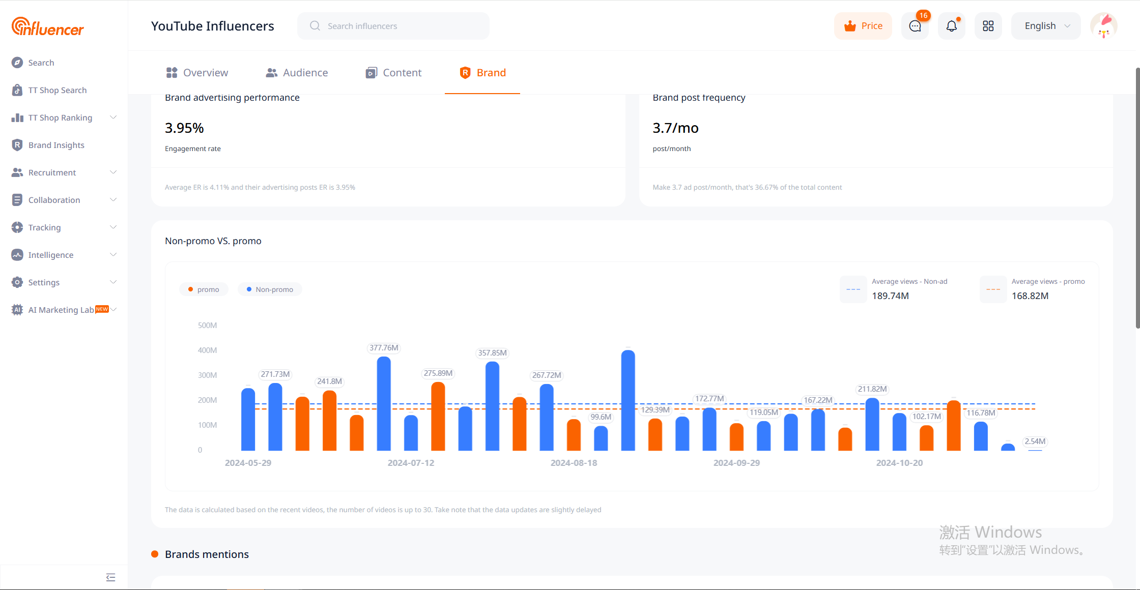Click the 377.76M blue chart bar

(x=384, y=403)
